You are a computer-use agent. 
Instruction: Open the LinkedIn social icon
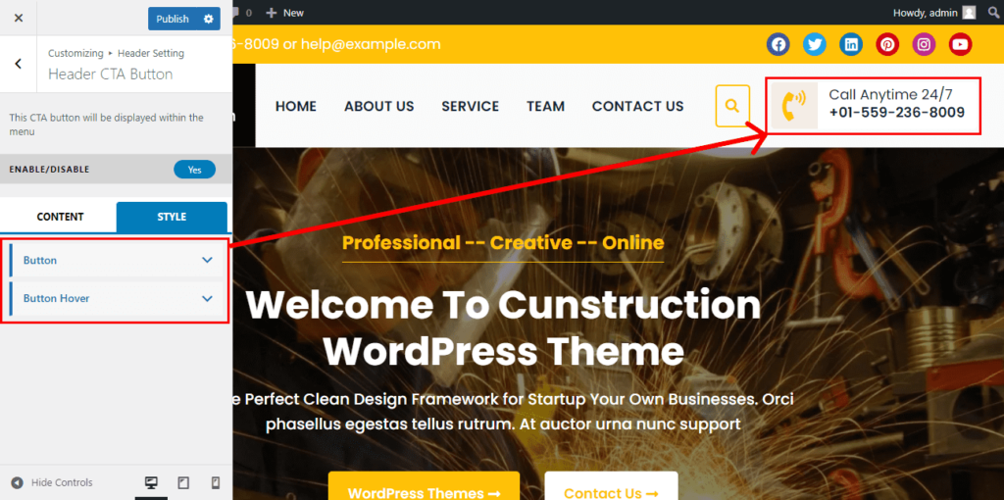[x=851, y=45]
